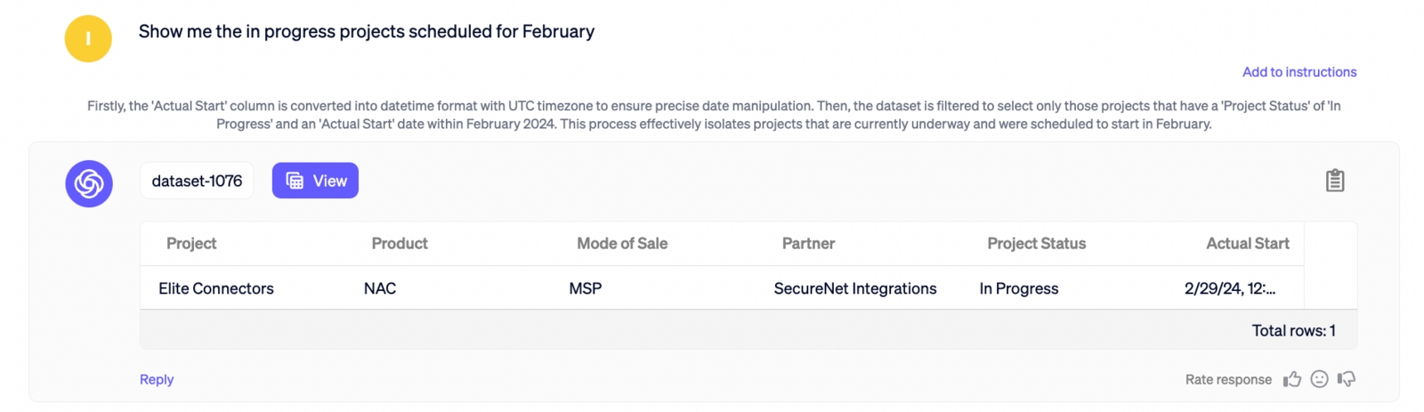1424x412 pixels.
Task: Click the truncated 2/29/24 date cell
Action: coord(1229,288)
